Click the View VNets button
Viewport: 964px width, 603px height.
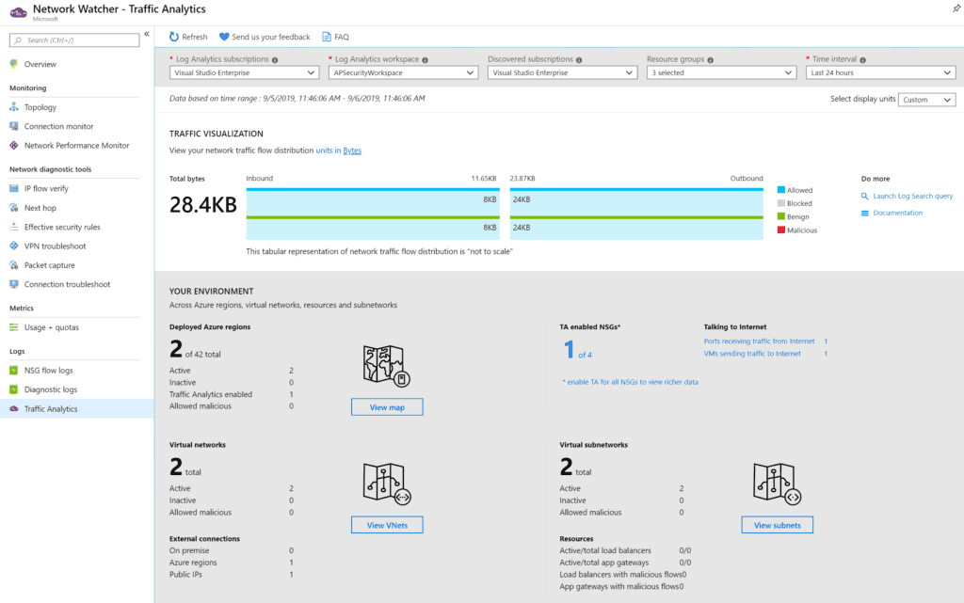coord(387,525)
